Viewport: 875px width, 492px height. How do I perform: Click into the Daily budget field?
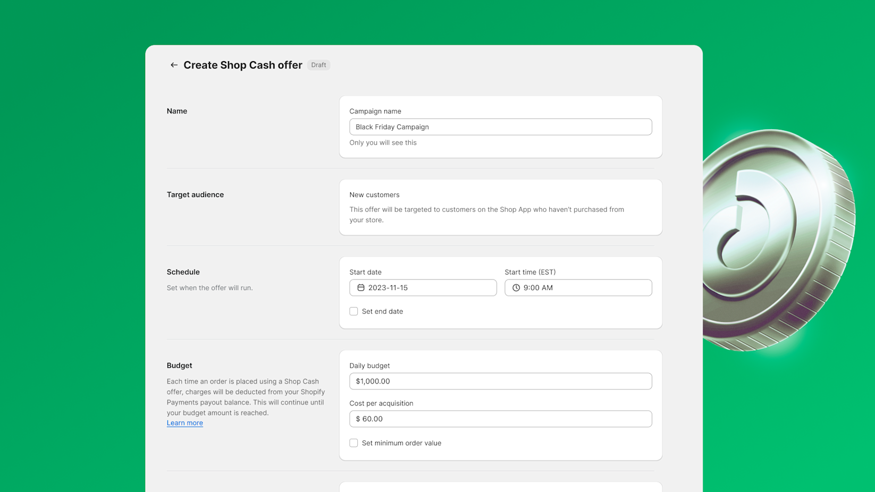(500, 381)
